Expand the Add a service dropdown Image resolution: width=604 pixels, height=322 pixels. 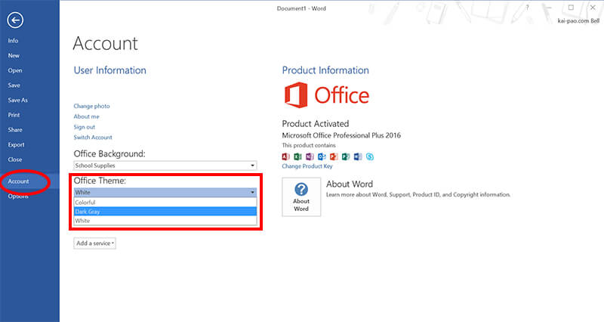[x=95, y=243]
